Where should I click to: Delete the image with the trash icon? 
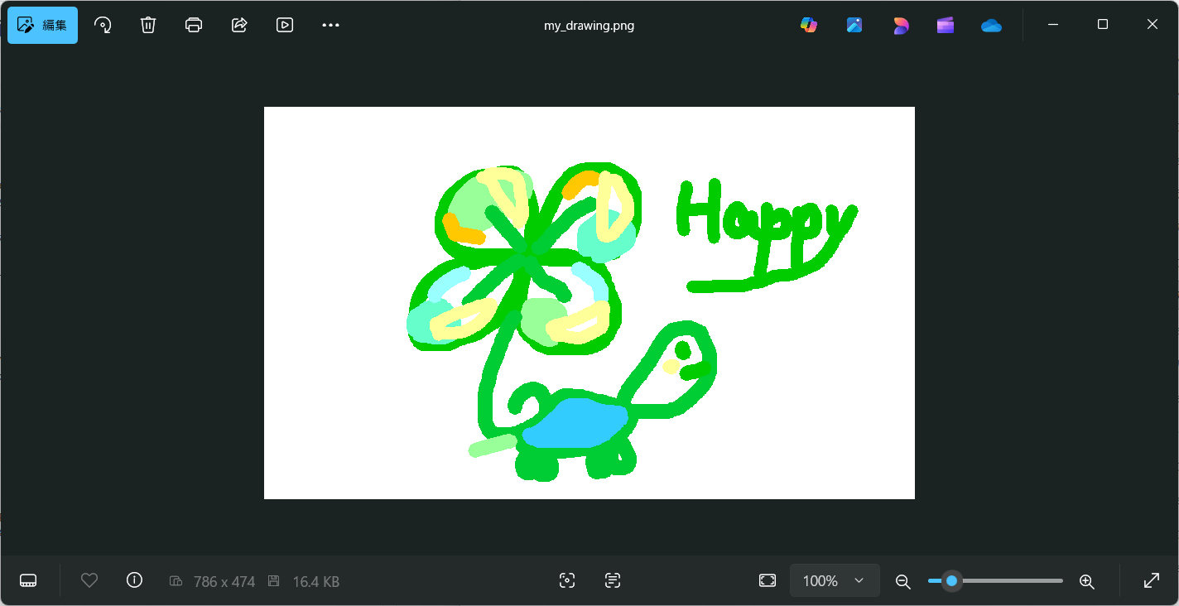[148, 25]
